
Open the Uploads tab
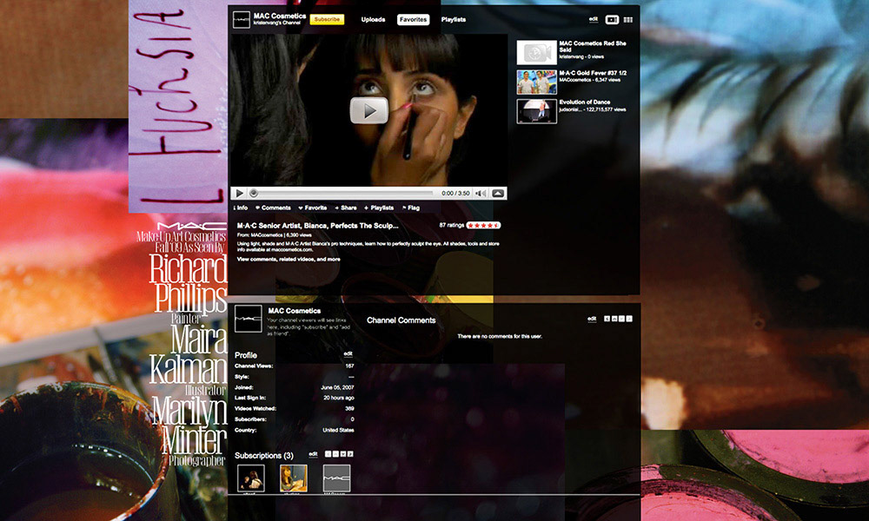tap(373, 19)
